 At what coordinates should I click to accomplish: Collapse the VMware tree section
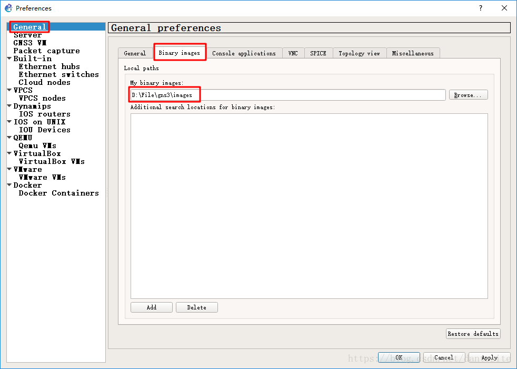click(x=9, y=169)
